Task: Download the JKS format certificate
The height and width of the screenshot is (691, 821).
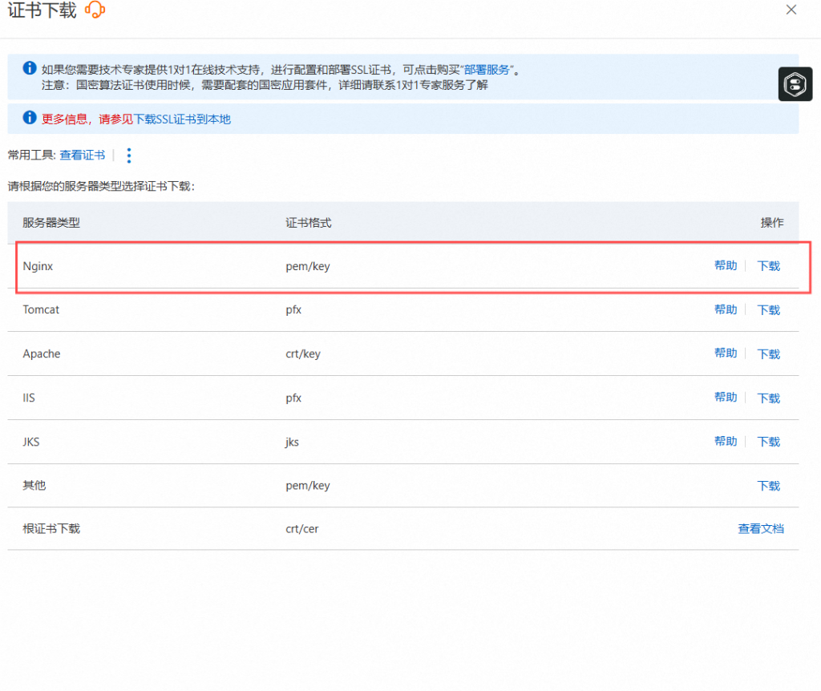Action: (x=768, y=442)
